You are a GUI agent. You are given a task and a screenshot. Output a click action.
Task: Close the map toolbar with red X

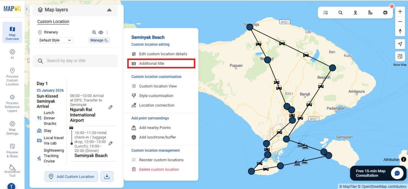[x=392, y=6]
